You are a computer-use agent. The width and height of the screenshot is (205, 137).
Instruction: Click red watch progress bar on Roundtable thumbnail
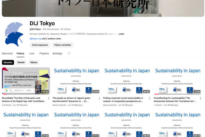tap(4, 94)
